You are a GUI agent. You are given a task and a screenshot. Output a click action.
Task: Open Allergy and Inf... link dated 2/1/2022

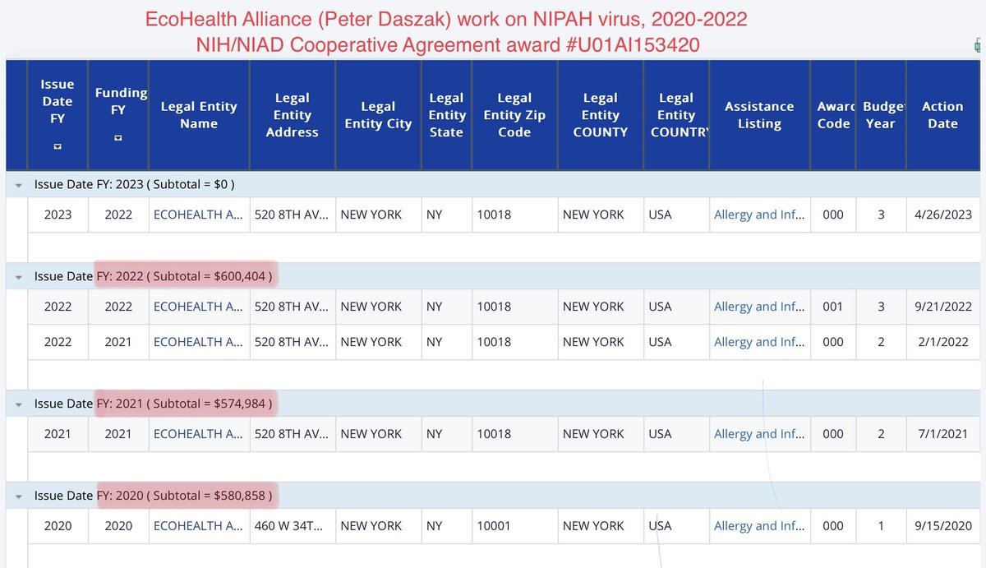coord(759,342)
